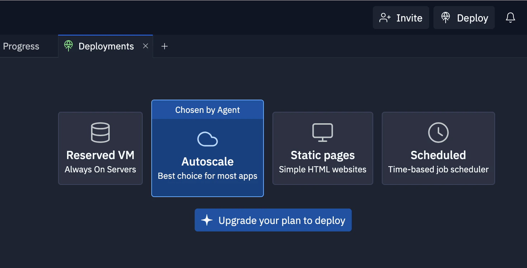Click the green icon on Deployments tab
Viewport: 527px width, 268px height.
(x=68, y=46)
